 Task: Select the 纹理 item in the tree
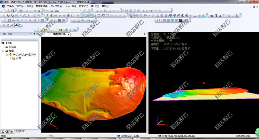18,58
